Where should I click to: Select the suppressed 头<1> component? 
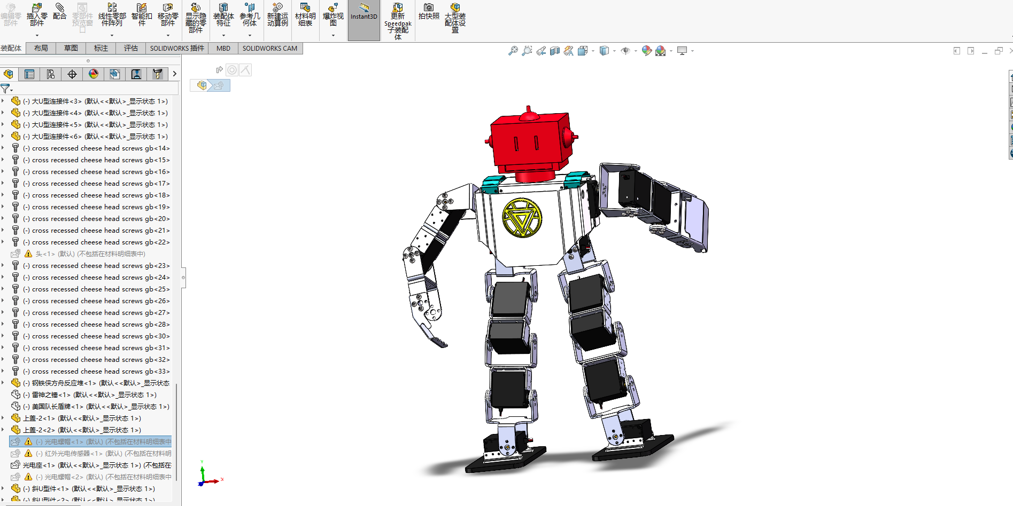[x=78, y=254]
